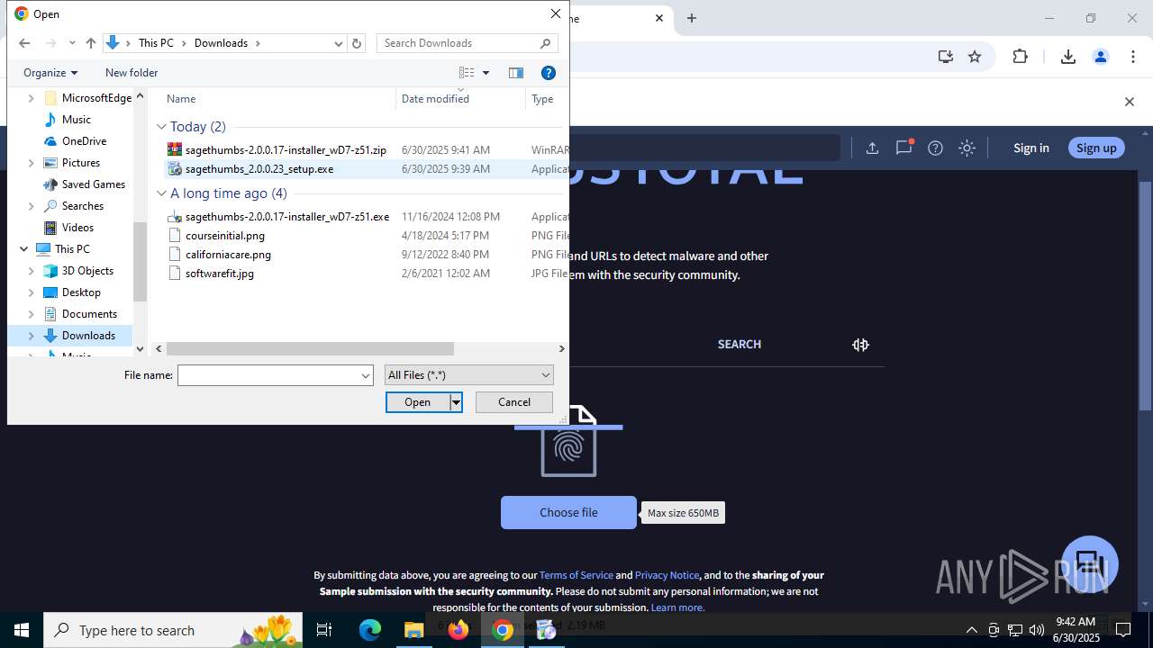Go up one folder level

[90, 43]
